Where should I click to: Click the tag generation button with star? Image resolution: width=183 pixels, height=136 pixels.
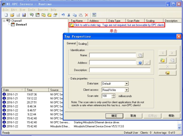[167, 73]
